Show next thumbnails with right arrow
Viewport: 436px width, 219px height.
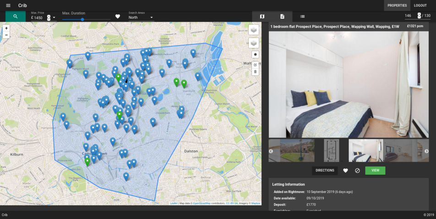pos(426,151)
